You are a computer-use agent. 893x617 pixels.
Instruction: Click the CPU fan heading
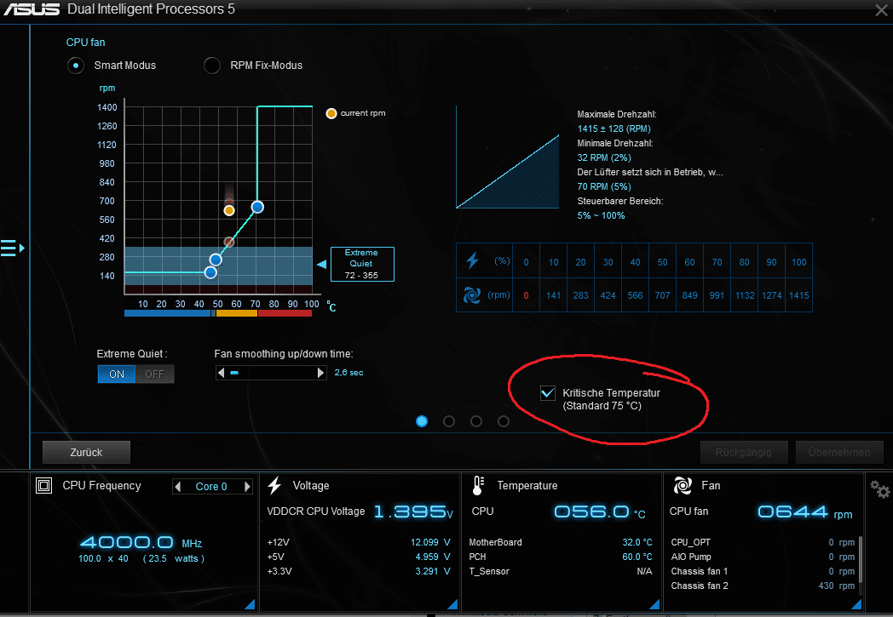point(85,43)
